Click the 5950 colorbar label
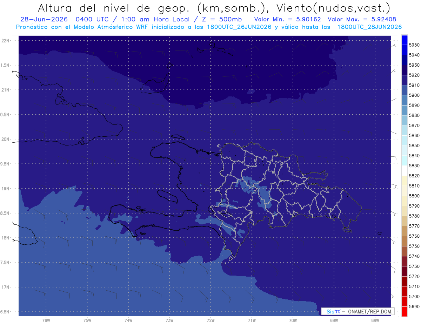The width and height of the screenshot is (421, 325). click(414, 45)
